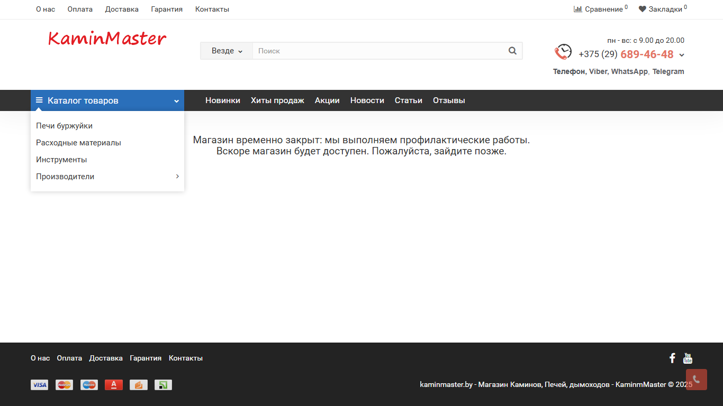Click the kaminmaster.by copyright text
The height and width of the screenshot is (406, 723).
(x=556, y=384)
